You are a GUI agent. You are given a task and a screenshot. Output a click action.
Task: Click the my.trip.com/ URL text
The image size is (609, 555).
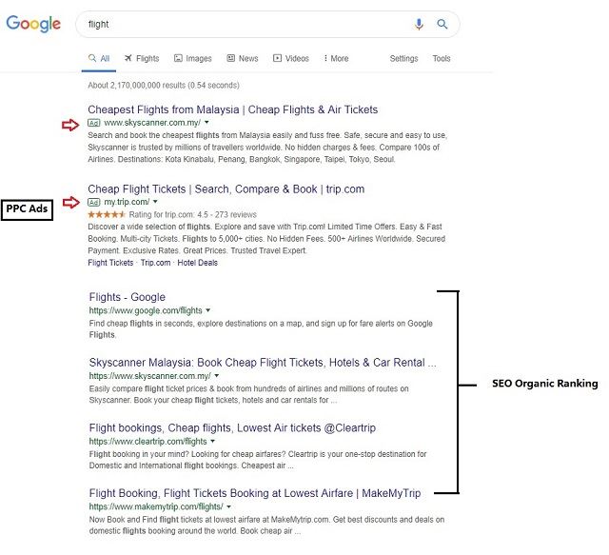[x=127, y=202]
